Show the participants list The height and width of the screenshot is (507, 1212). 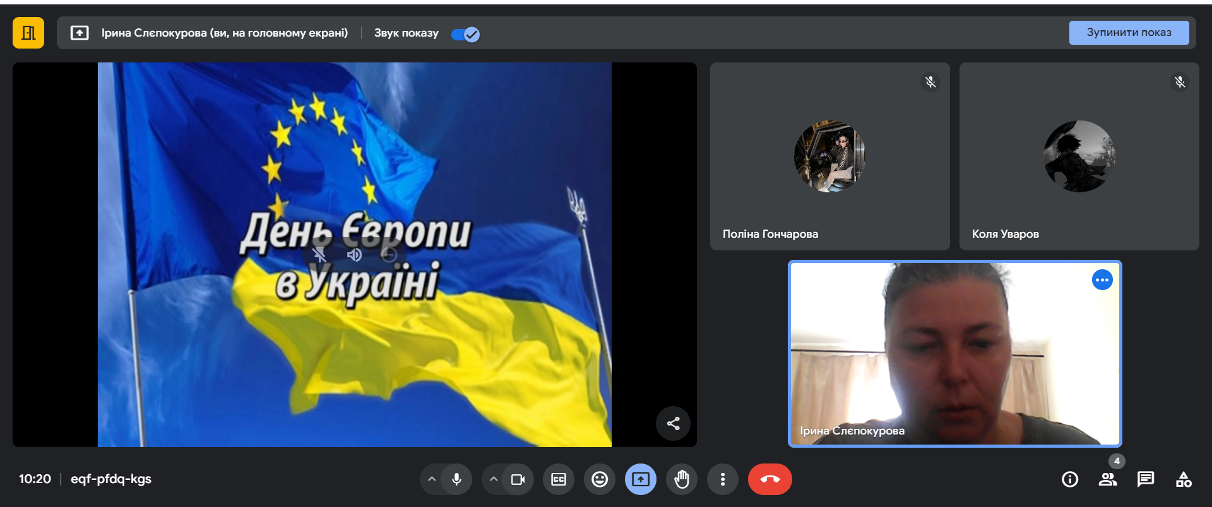1107,479
